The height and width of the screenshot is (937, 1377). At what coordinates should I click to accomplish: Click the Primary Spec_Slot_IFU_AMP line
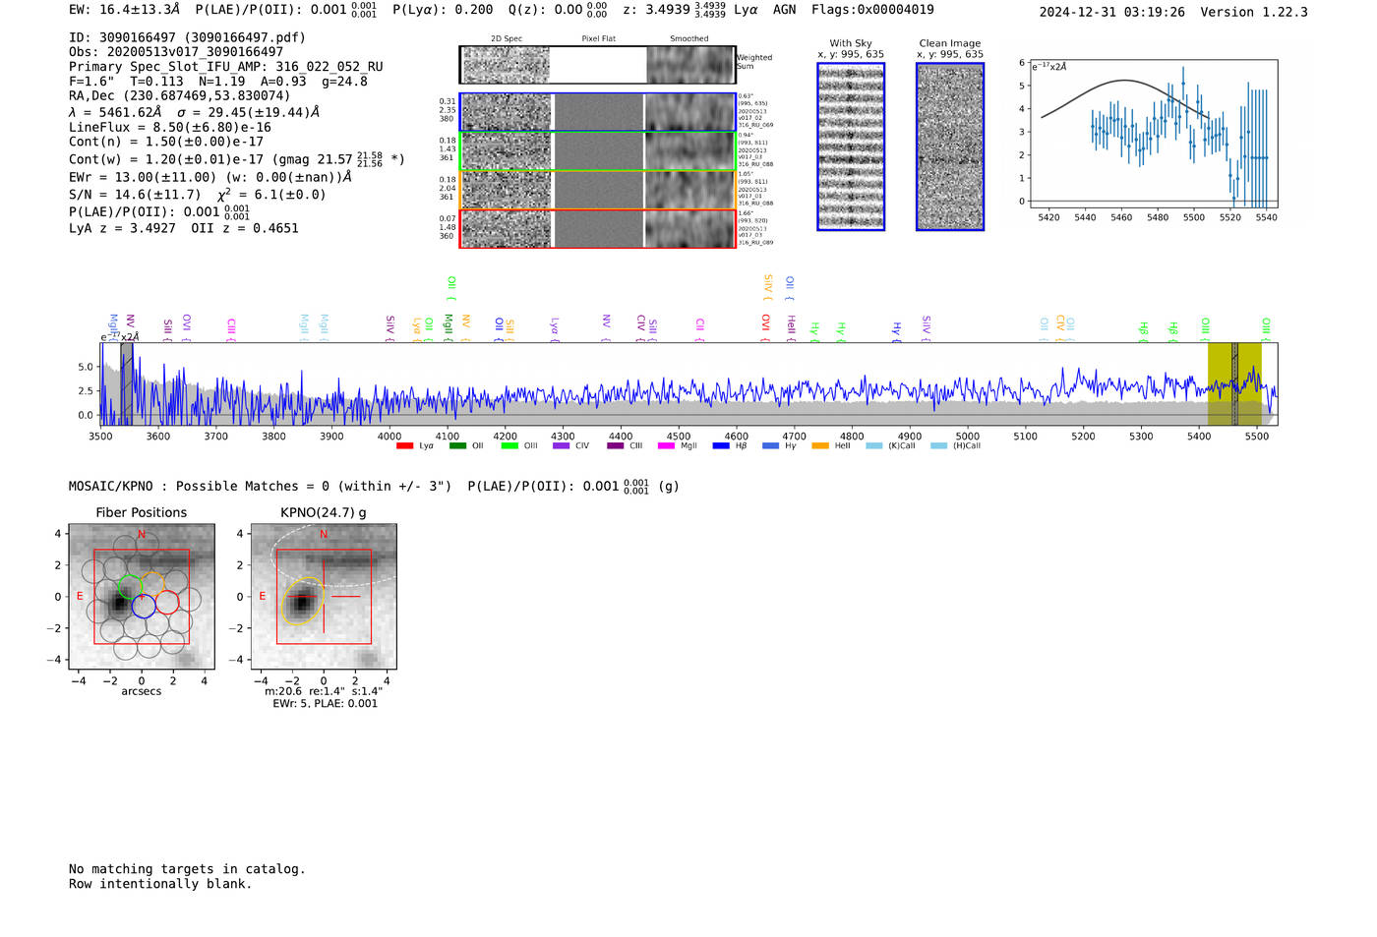tap(226, 67)
